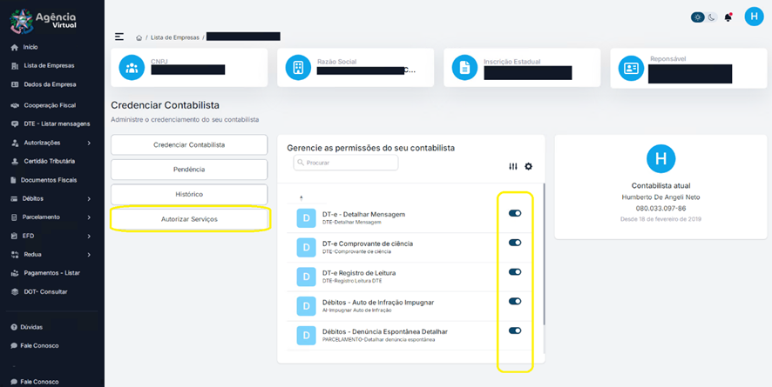Open Lista de Empresas in sidebar
772x387 pixels.
pos(49,65)
